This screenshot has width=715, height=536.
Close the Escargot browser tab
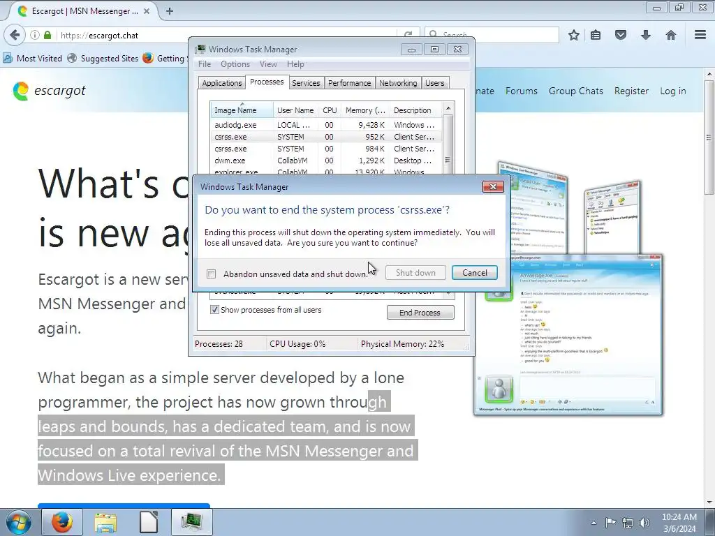pos(147,11)
